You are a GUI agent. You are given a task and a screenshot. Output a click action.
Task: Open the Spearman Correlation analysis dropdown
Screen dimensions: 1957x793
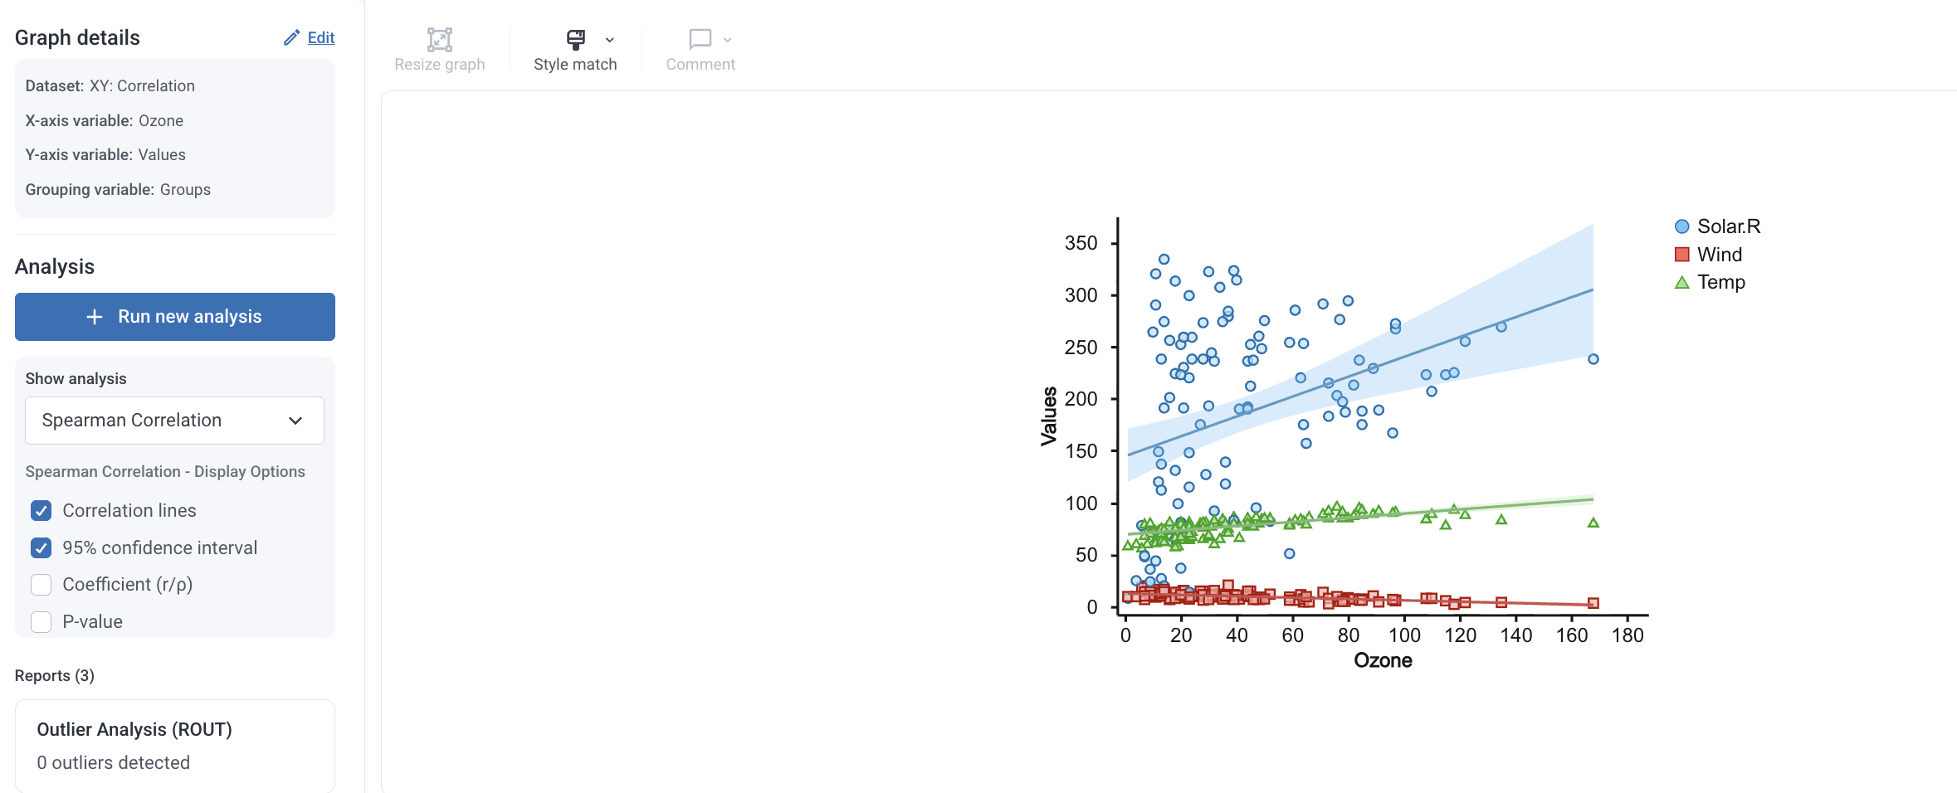pos(174,421)
